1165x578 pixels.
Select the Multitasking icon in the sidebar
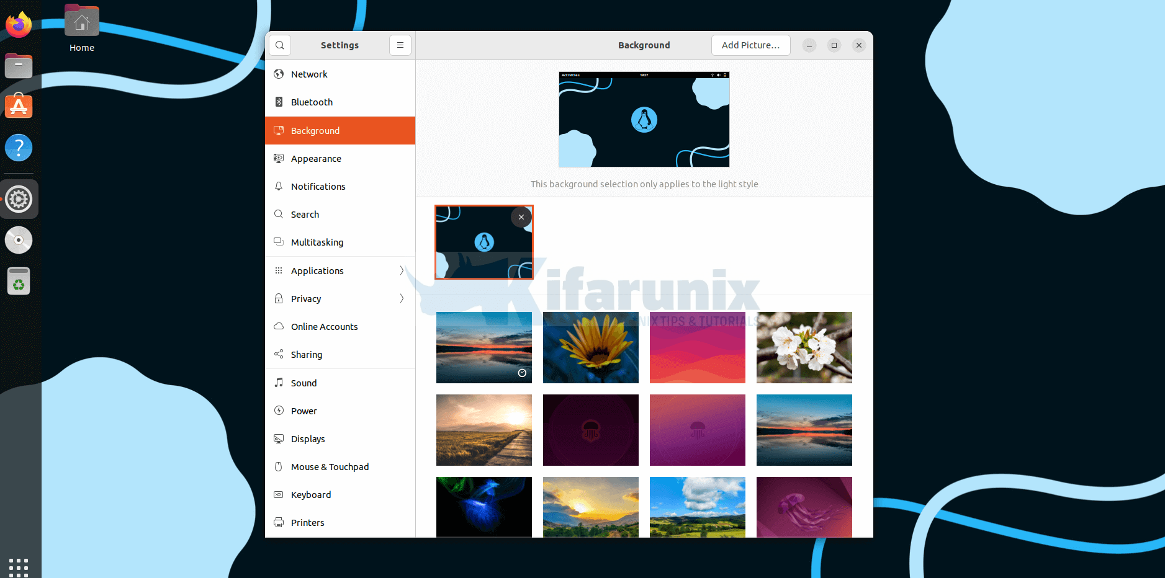point(279,242)
